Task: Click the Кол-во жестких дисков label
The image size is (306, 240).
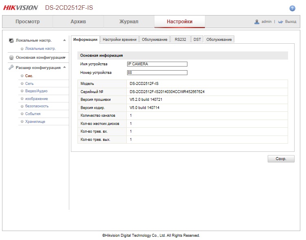Action: click(x=100, y=124)
